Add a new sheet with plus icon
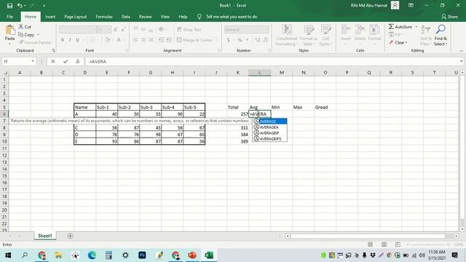 (x=70, y=236)
